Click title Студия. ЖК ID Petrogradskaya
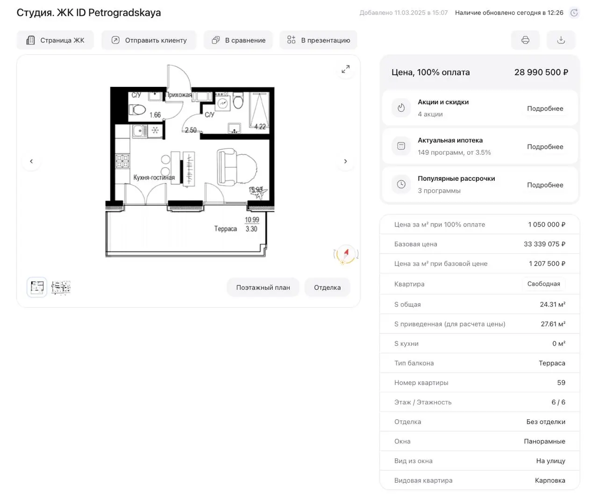This screenshot has width=598, height=494. [89, 13]
